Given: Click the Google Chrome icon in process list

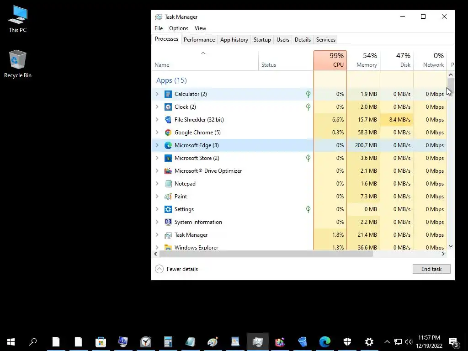Looking at the screenshot, I should [x=168, y=133].
